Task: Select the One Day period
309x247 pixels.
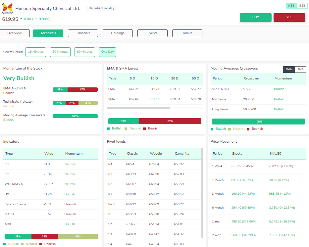Action: [107, 52]
